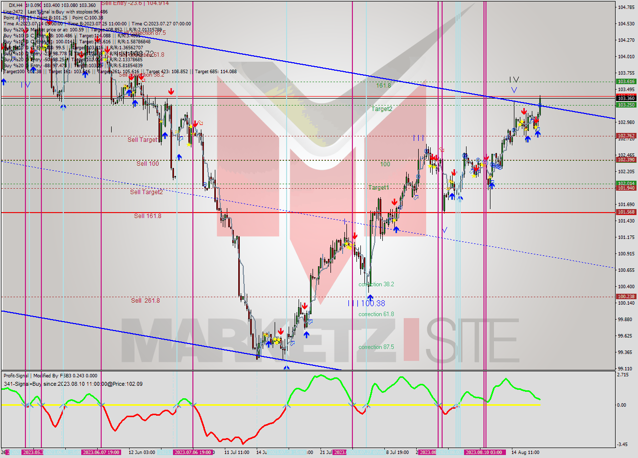
Task: Click the 'Target 685: 114.088' text
Action: coord(216,71)
